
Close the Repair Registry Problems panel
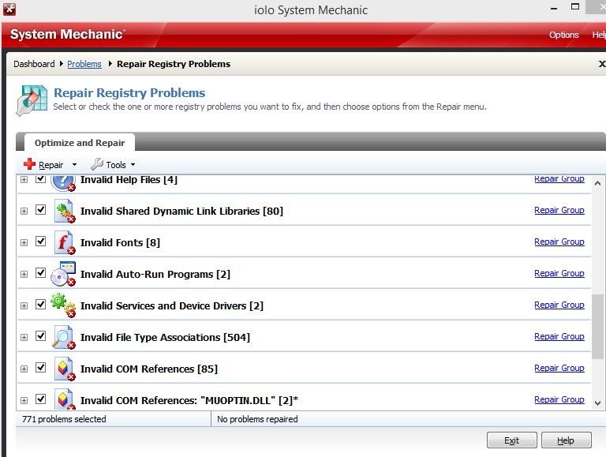(x=602, y=64)
